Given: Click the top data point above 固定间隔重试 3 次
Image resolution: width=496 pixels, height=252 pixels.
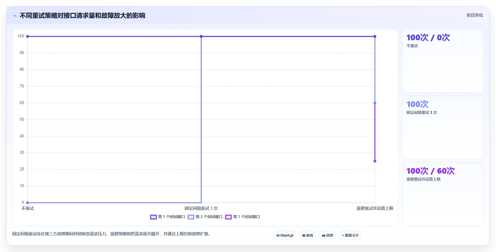Looking at the screenshot, I should [x=201, y=36].
